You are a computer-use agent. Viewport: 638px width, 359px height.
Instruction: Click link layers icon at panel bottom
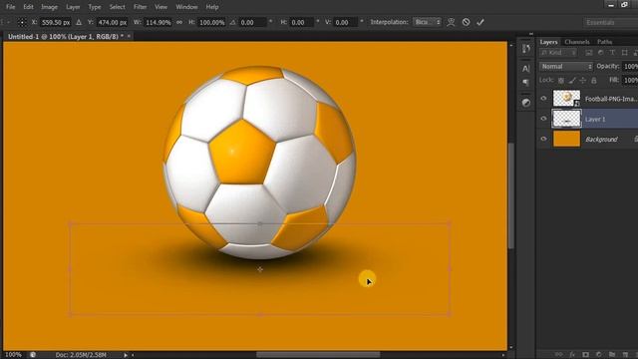coord(558,355)
